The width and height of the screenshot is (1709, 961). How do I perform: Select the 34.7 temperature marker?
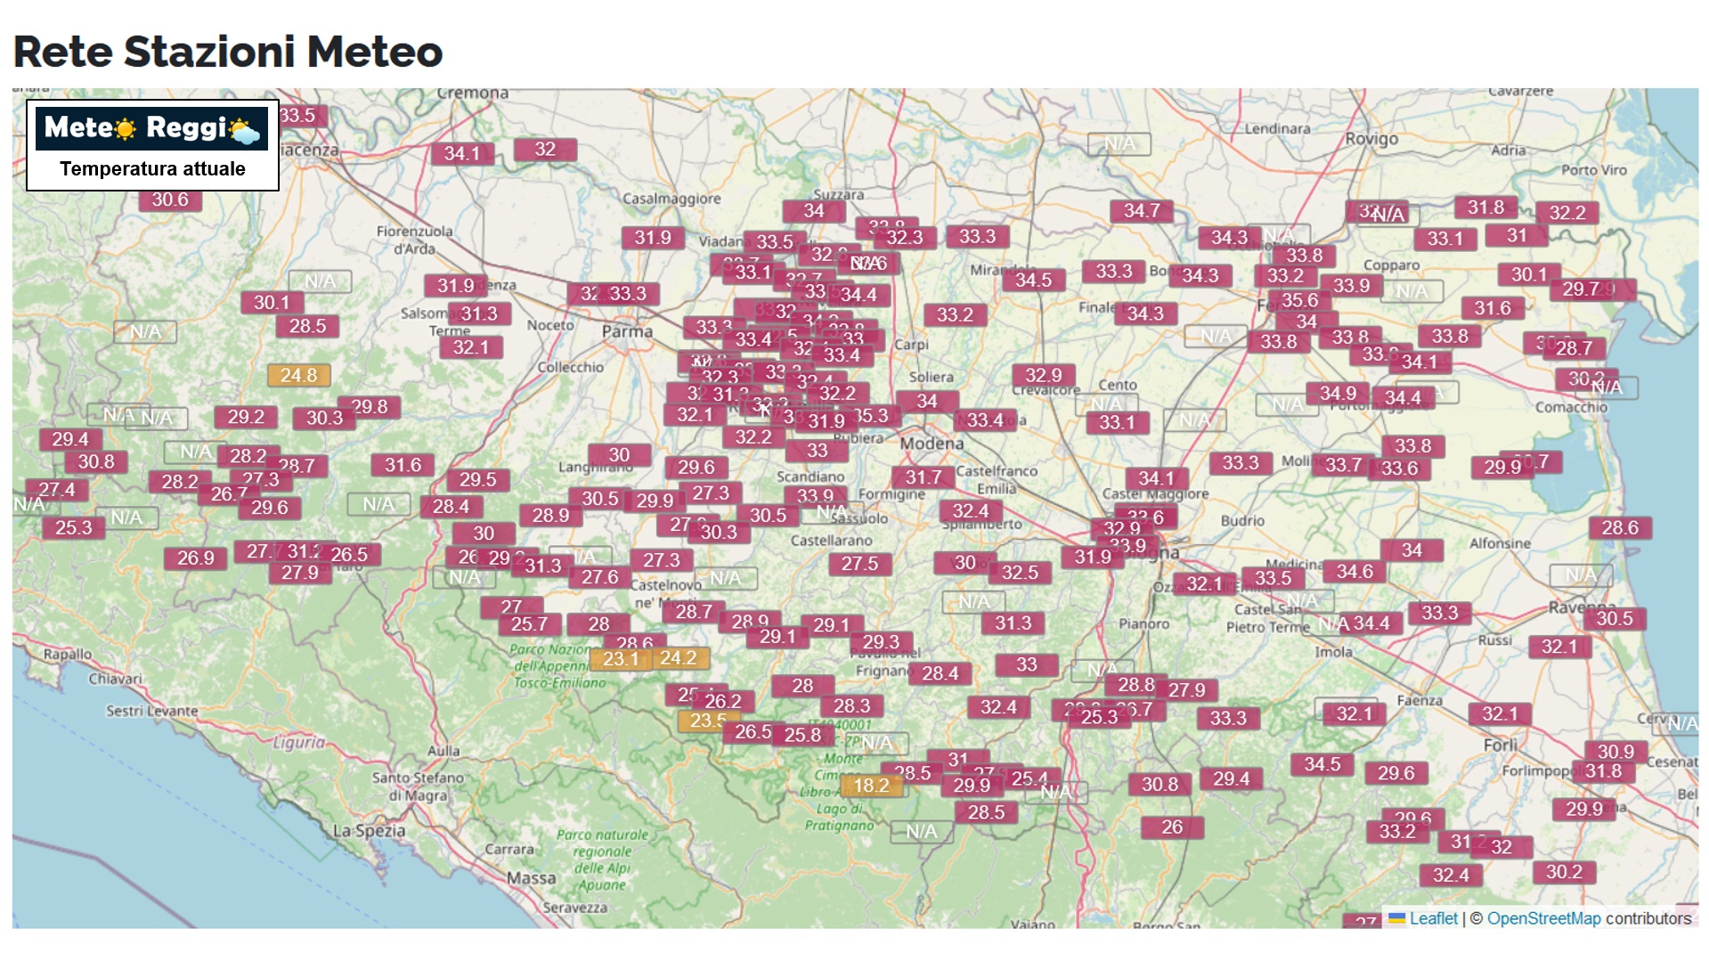coord(1142,211)
